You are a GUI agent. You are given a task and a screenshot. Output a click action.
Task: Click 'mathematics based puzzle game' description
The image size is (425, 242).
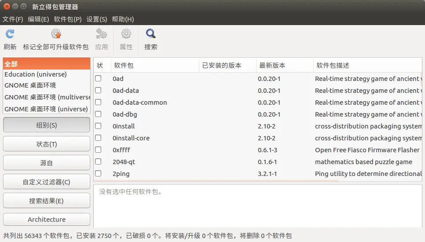tap(363, 162)
